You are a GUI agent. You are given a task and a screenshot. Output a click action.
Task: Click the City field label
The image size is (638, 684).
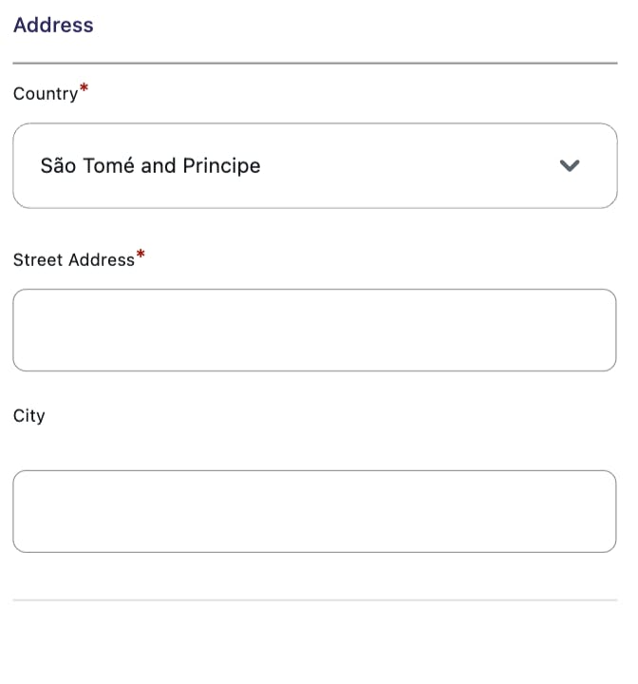tap(28, 416)
